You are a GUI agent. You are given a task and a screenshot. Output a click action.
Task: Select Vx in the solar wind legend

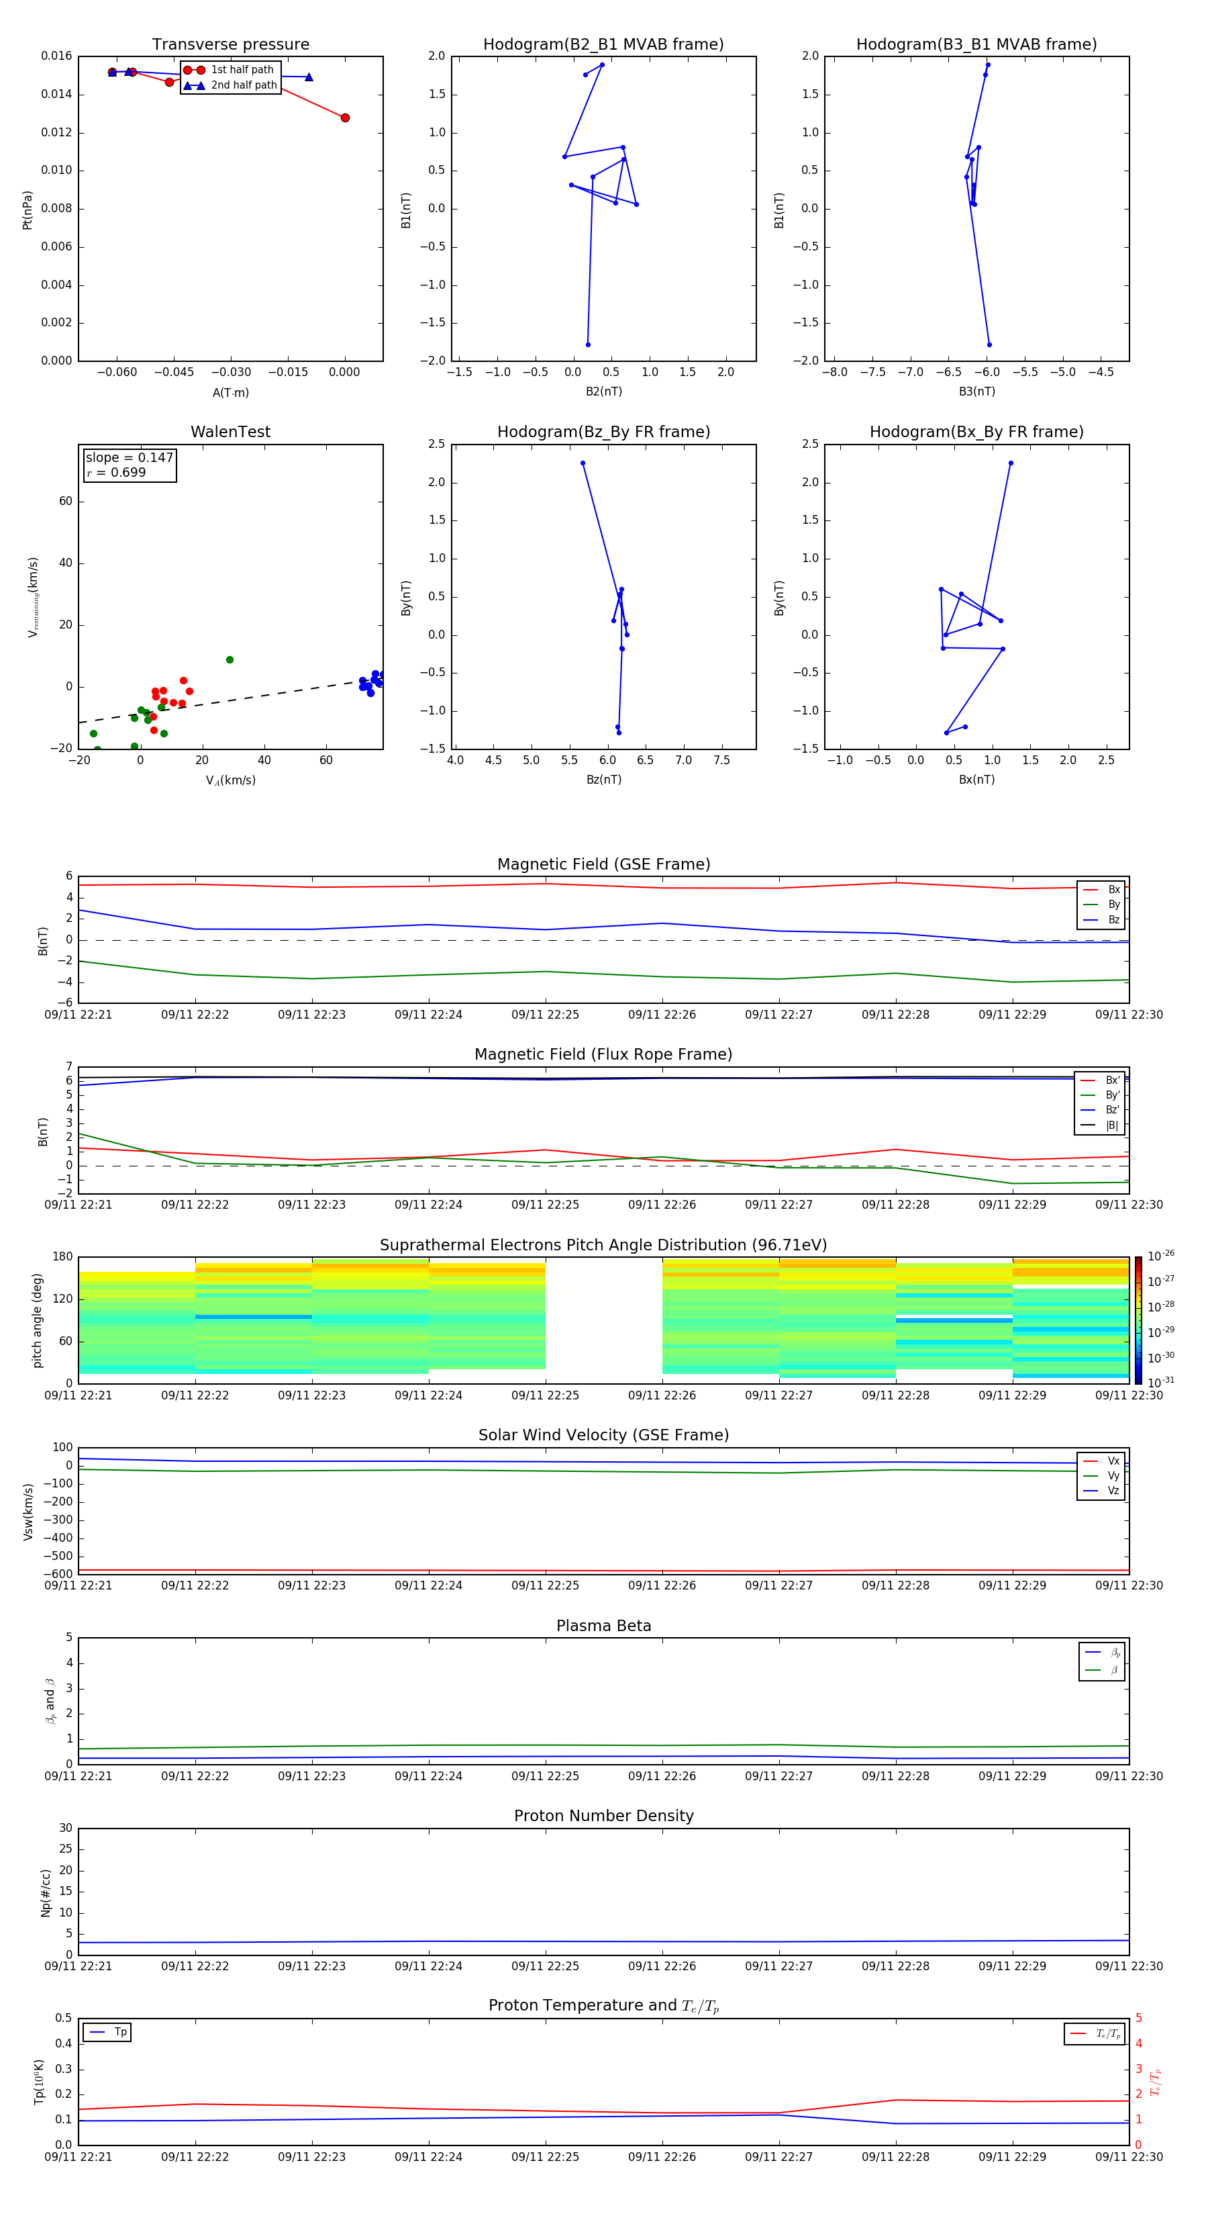tap(1101, 1461)
